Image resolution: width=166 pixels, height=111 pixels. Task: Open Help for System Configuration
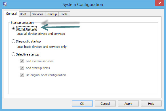coord(151,104)
